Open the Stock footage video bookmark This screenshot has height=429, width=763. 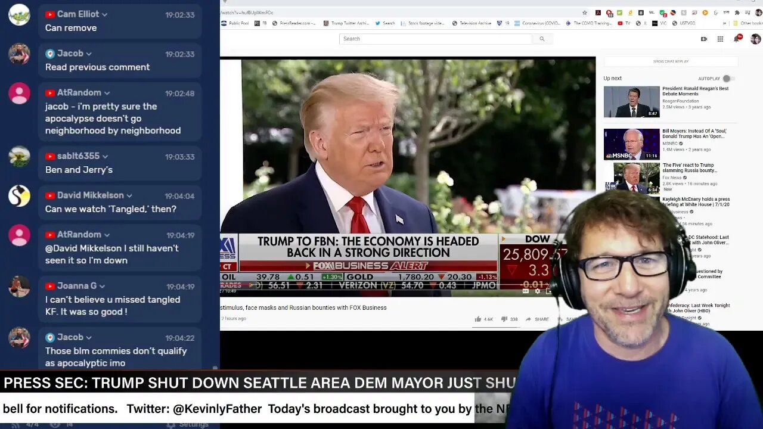[423, 23]
